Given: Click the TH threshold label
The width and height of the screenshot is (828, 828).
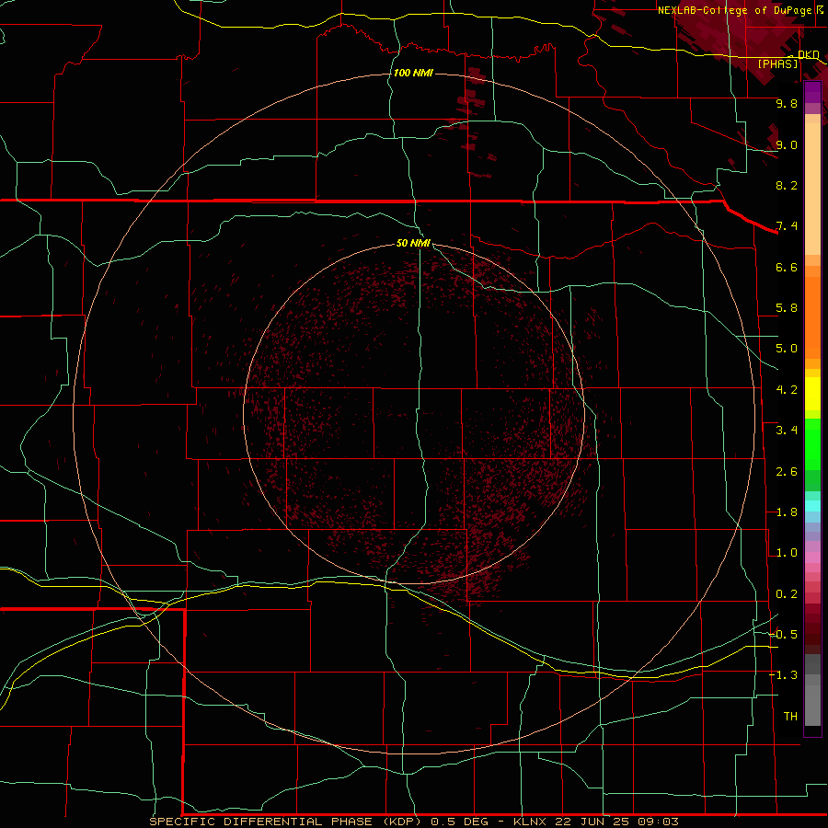Looking at the screenshot, I should [x=790, y=717].
